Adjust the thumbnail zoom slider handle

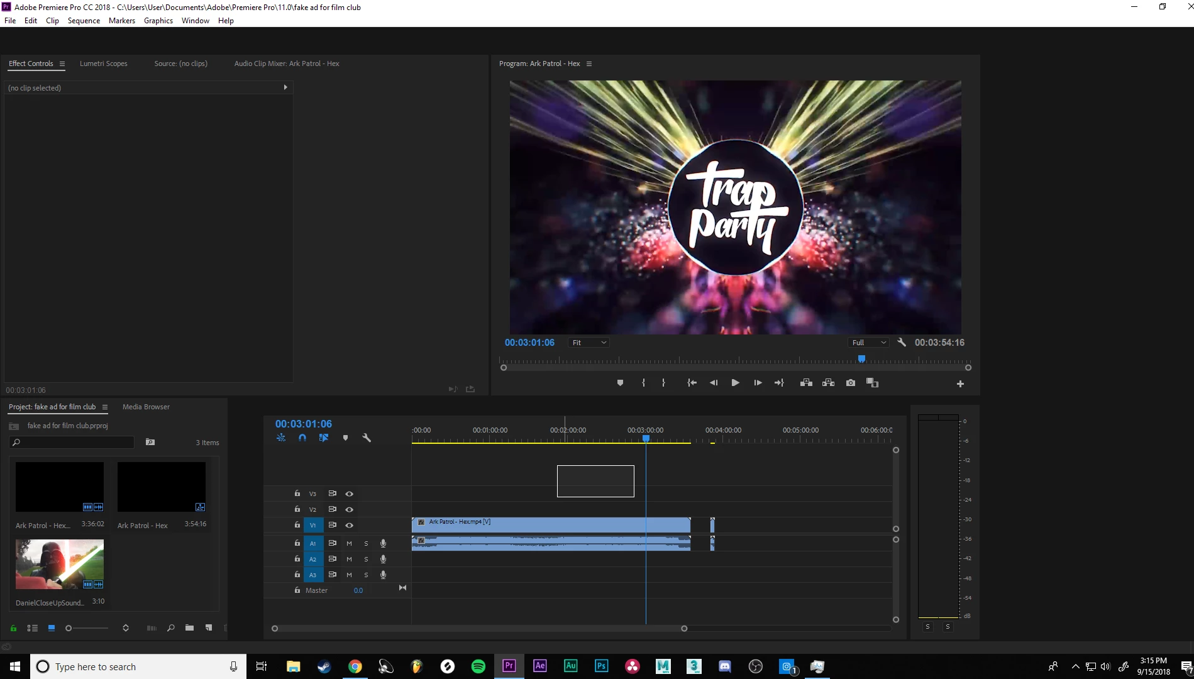tap(69, 628)
